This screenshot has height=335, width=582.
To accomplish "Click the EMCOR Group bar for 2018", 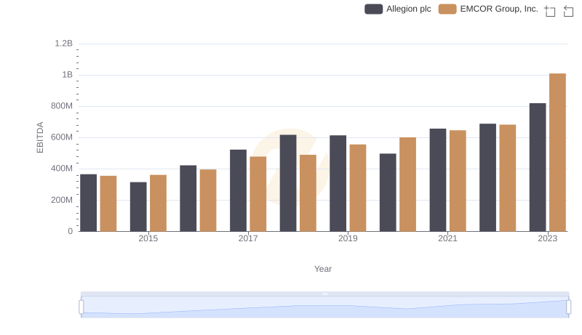I will point(308,193).
